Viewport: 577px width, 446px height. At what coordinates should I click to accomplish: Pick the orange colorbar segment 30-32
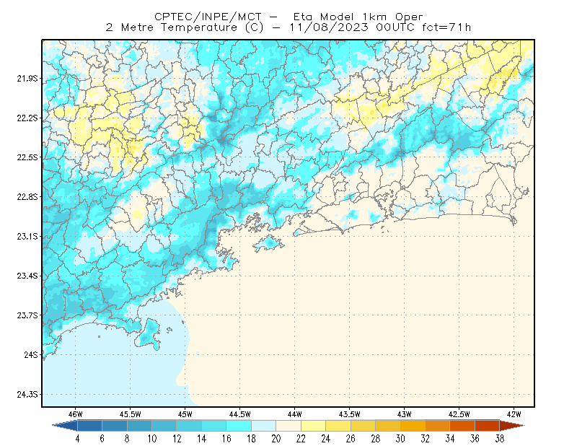click(413, 425)
